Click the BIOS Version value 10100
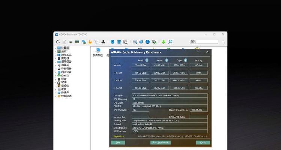This screenshot has height=150, width=281. [169, 132]
